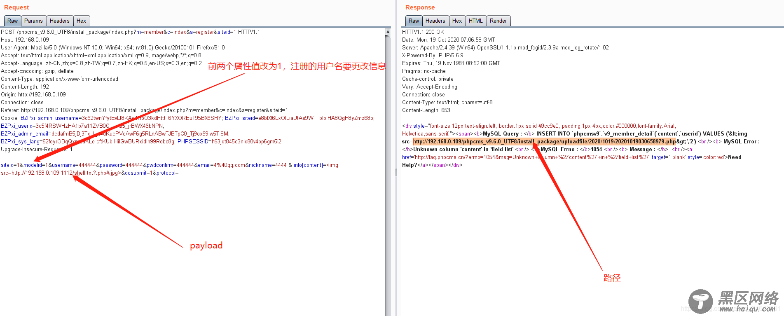Switch to Headers tab in Request panel
The width and height of the screenshot is (784, 316).
(60, 21)
